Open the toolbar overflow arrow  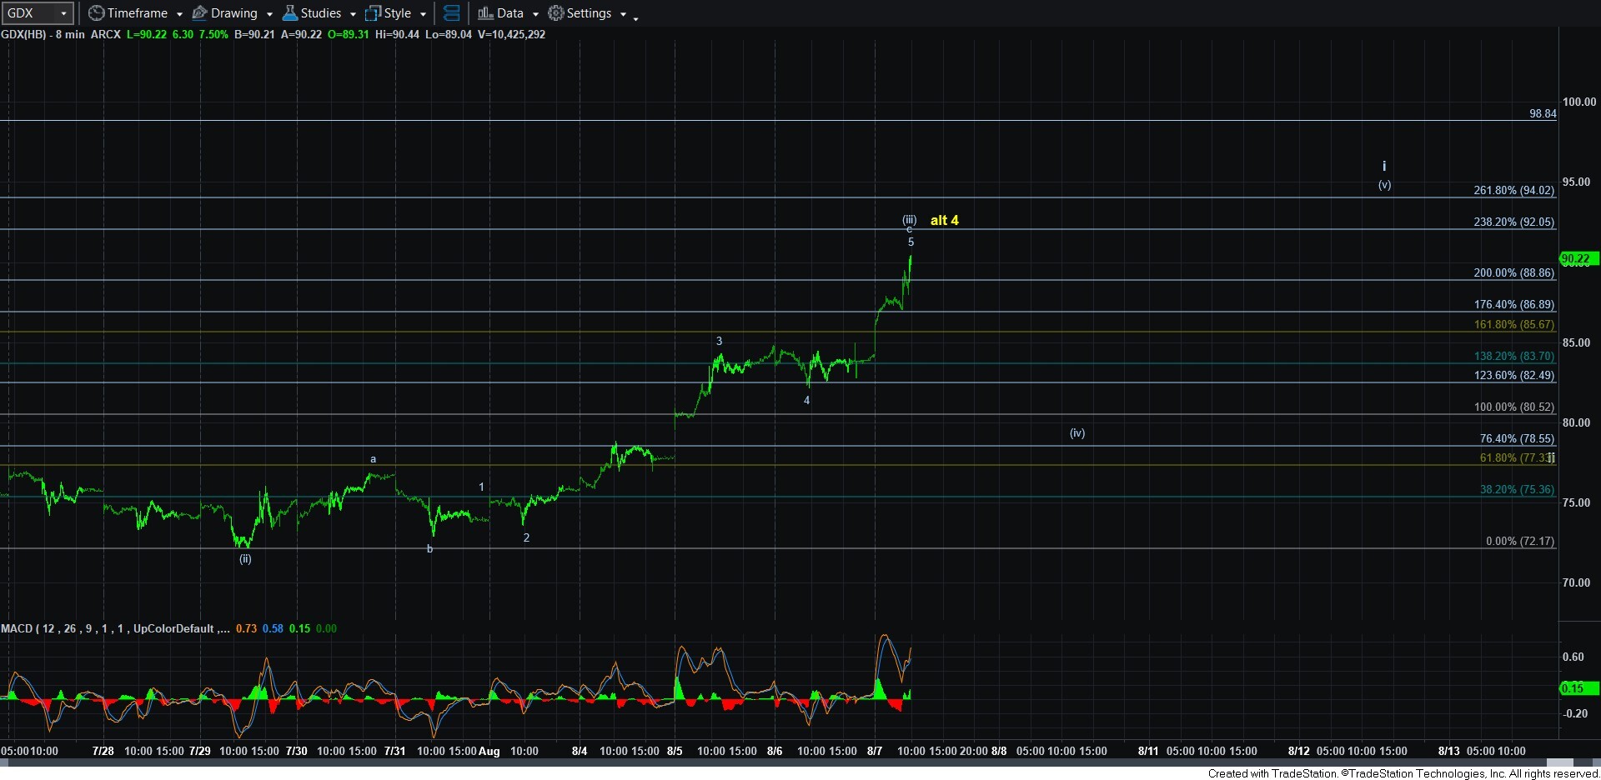click(x=635, y=17)
